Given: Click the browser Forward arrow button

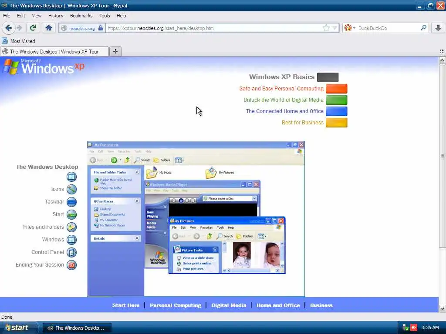Looking at the screenshot, I should pos(19,28).
